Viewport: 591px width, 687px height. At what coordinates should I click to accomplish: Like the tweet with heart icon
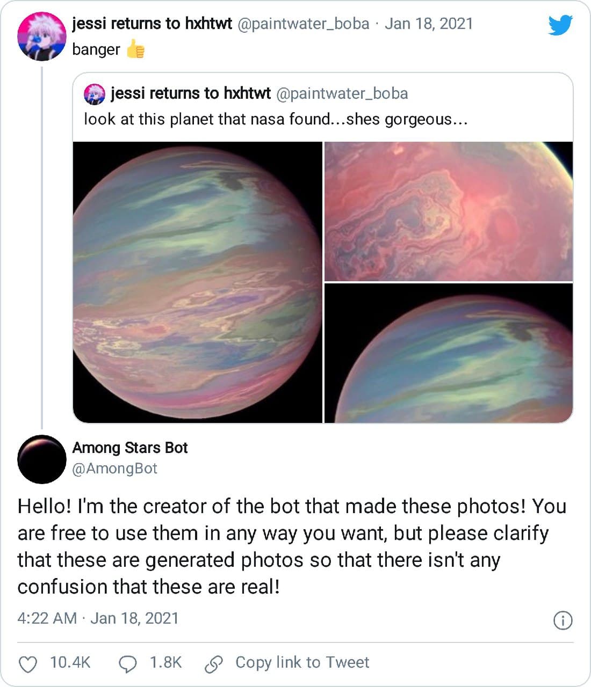coord(28,664)
